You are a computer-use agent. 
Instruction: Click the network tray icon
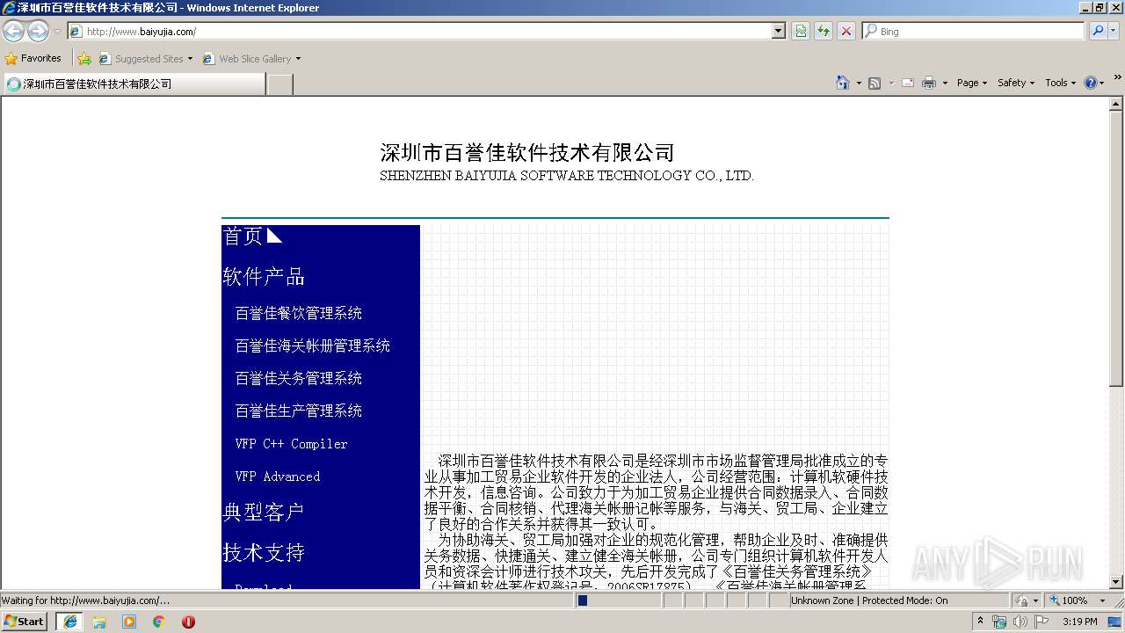tap(999, 622)
